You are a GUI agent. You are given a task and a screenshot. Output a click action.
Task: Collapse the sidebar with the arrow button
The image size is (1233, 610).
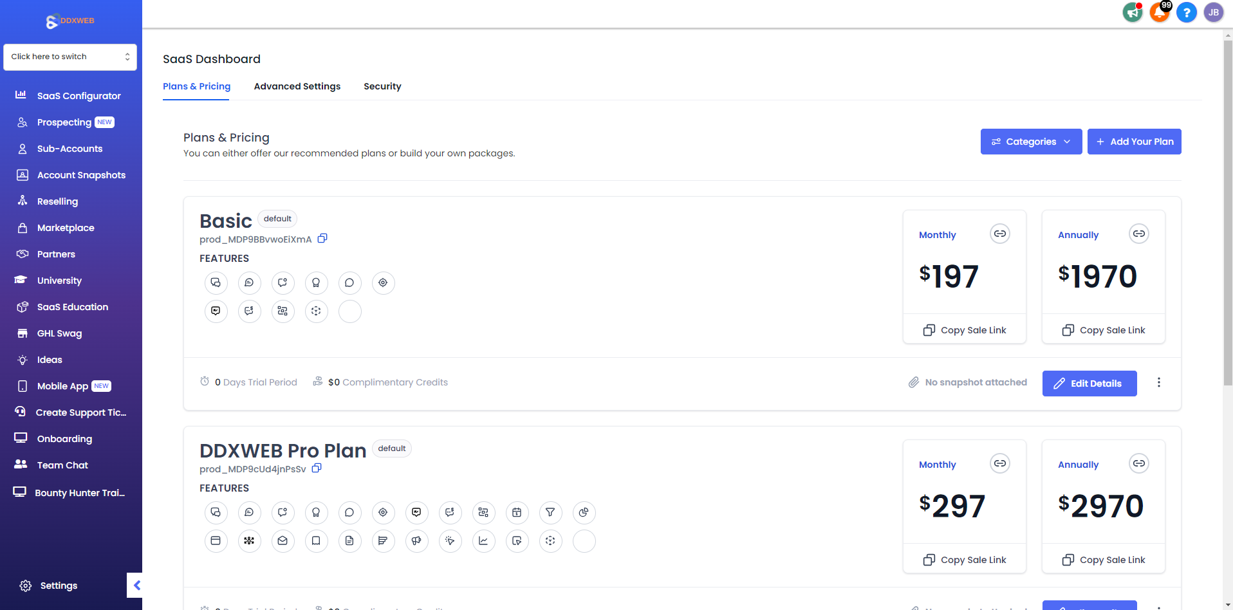135,585
